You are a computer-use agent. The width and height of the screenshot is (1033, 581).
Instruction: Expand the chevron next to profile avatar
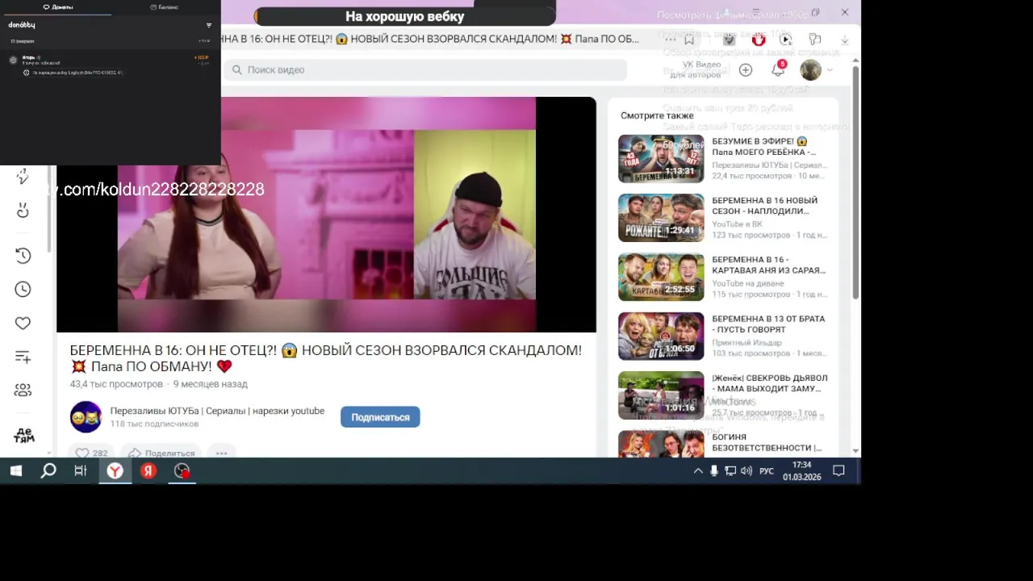[x=830, y=70]
